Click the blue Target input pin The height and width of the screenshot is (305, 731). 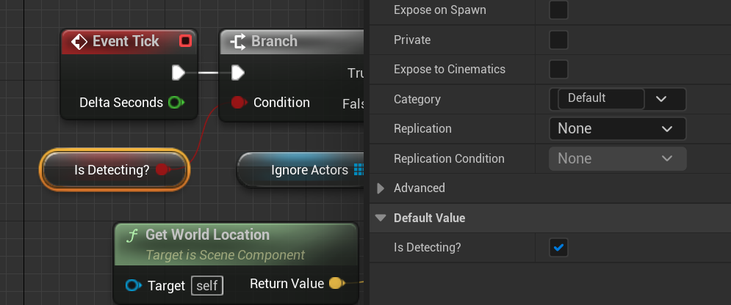(x=133, y=284)
